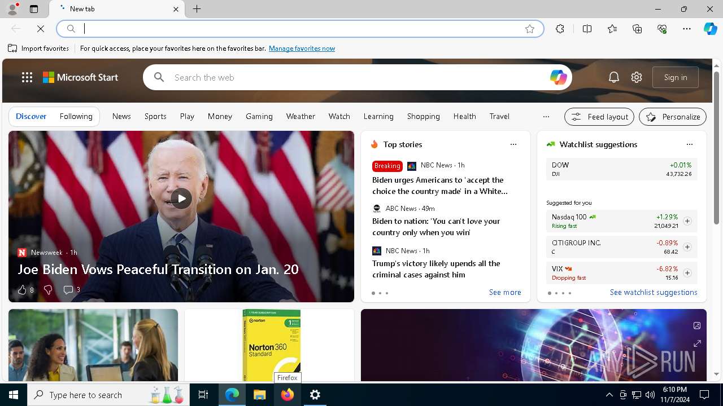The height and width of the screenshot is (406, 723).
Task: Open 'Biden to nation' ABC News story
Action: (436, 227)
